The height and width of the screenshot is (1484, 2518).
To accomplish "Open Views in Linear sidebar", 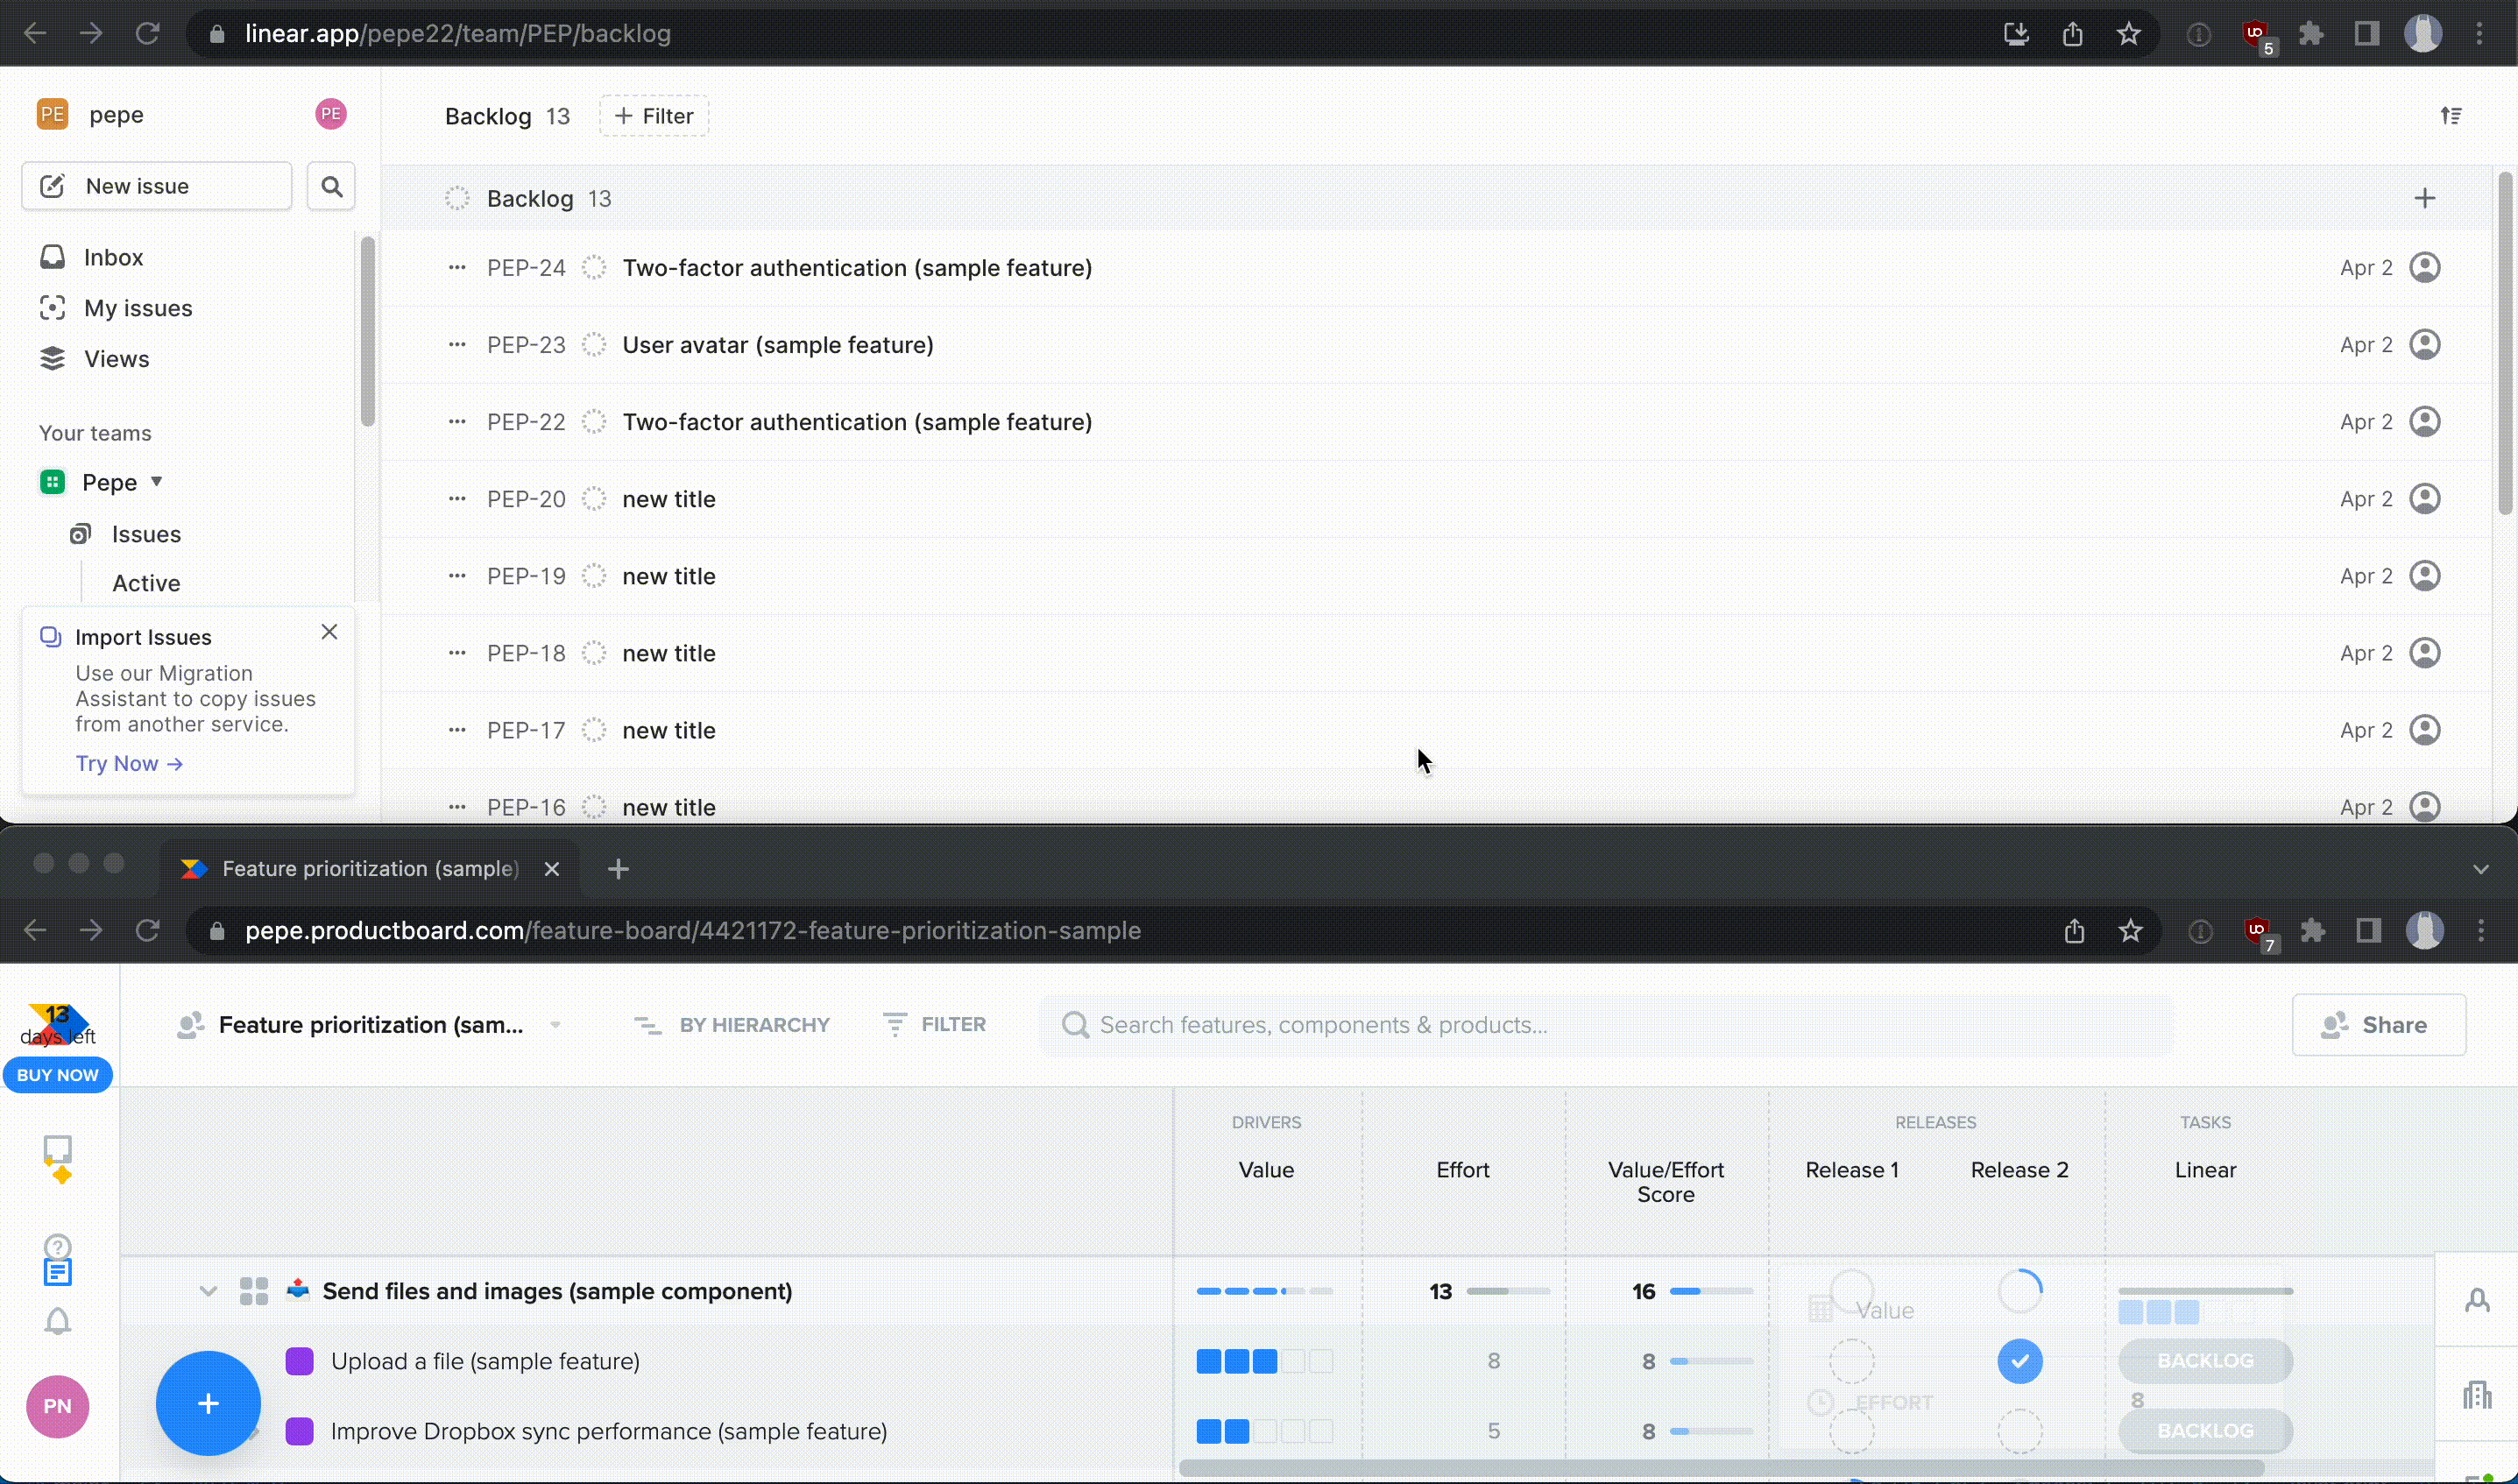I will pos(116,359).
